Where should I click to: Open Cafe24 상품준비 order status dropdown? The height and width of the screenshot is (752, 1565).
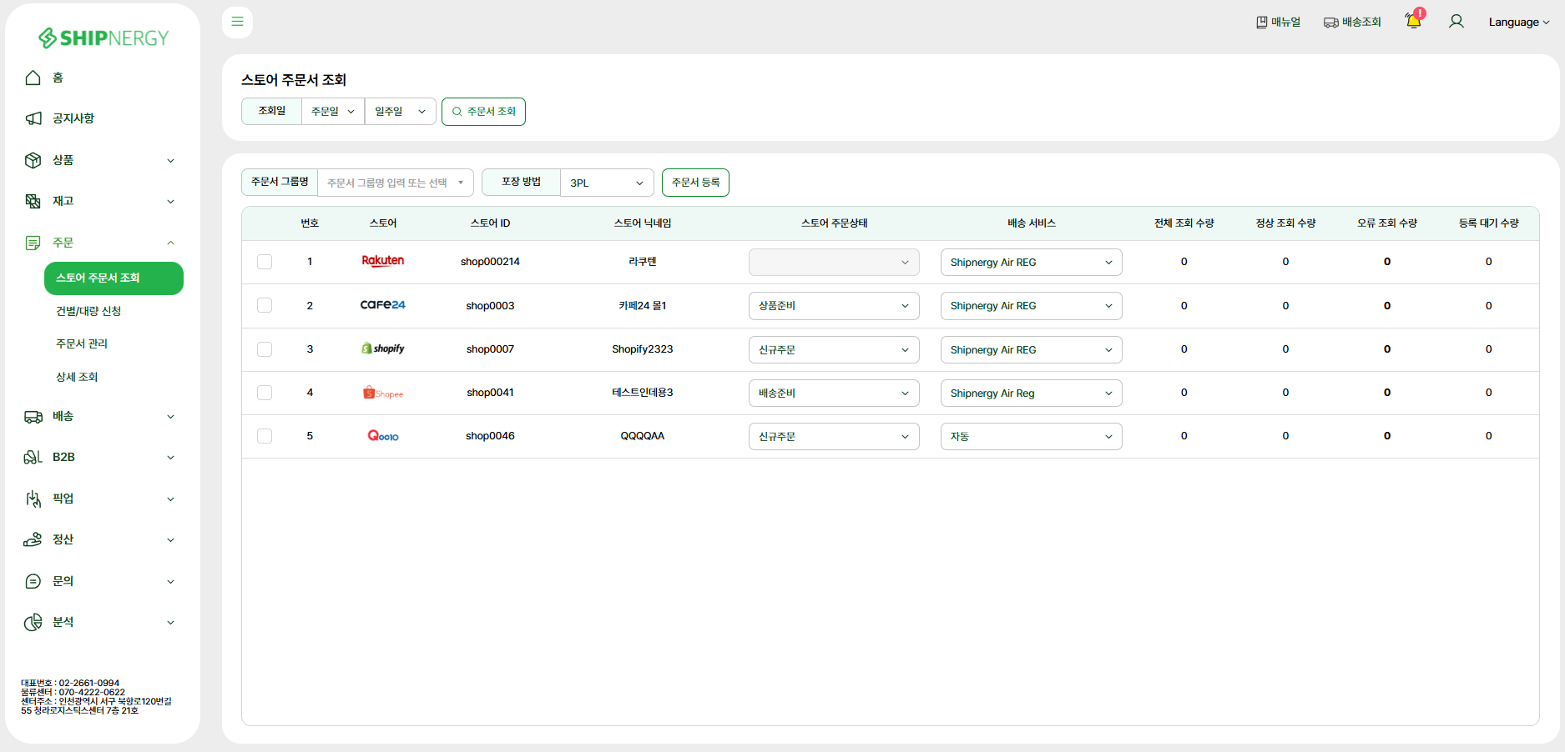coord(833,306)
